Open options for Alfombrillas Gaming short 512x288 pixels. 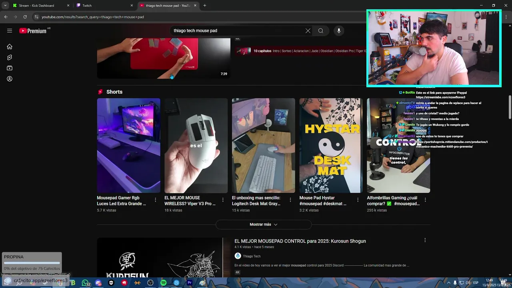[425, 200]
